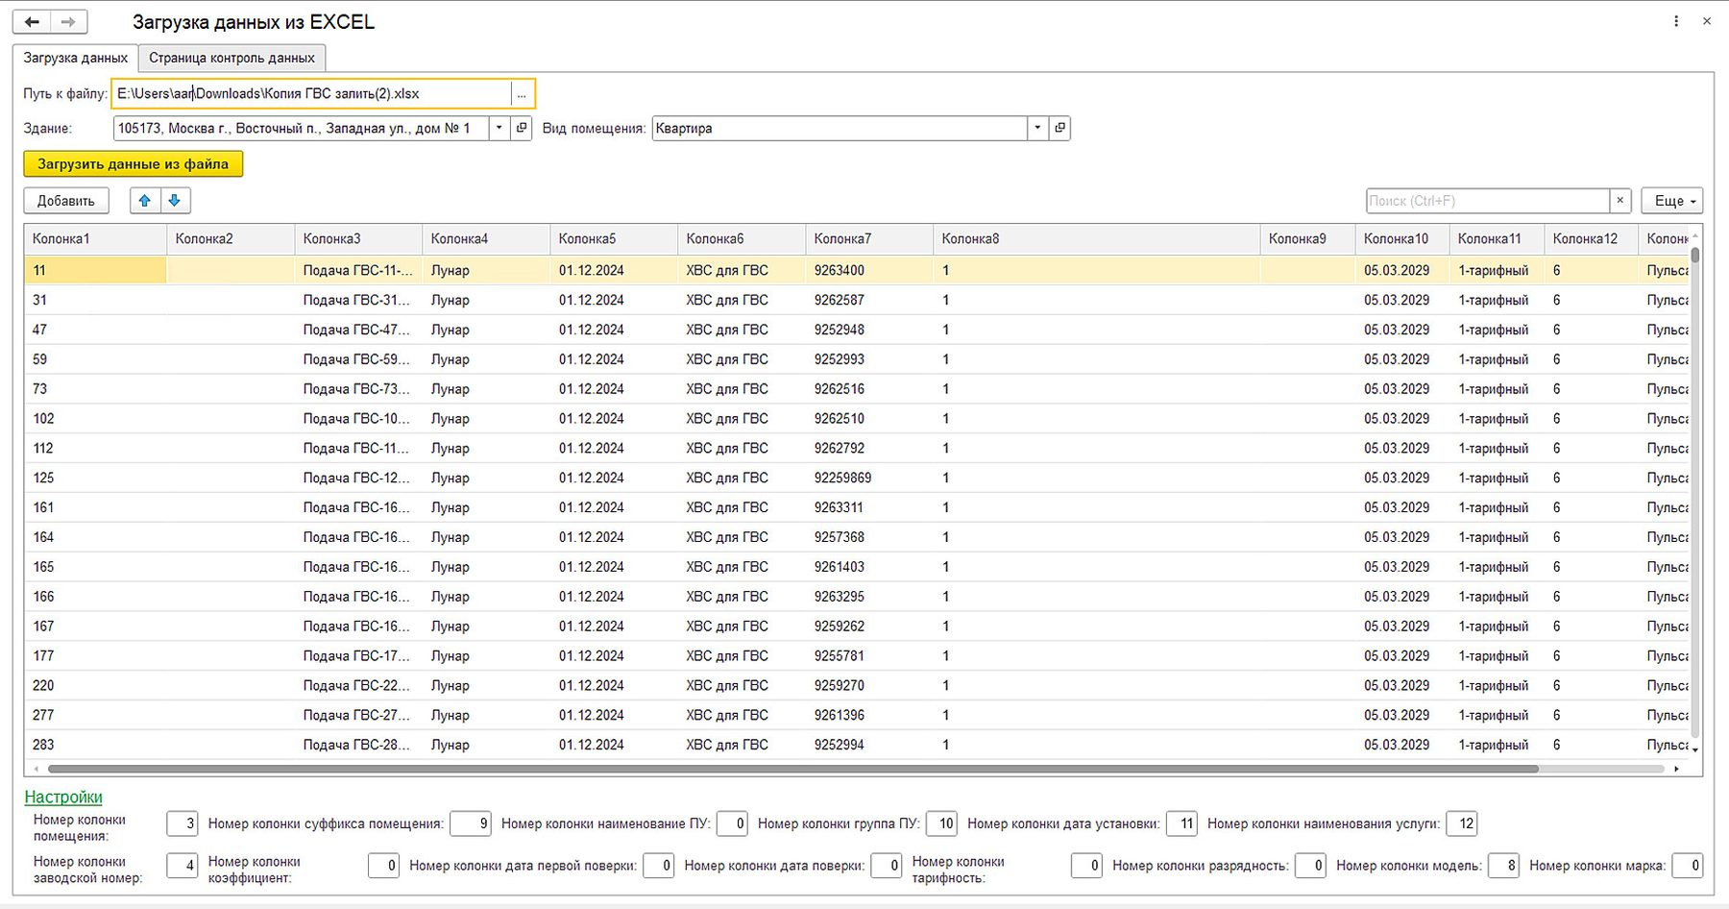Open the Настройки link

click(x=63, y=797)
